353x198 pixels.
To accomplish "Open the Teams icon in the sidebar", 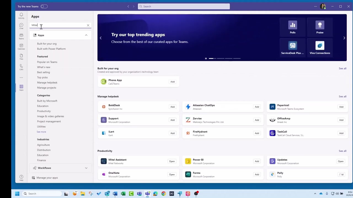I will [21, 37].
